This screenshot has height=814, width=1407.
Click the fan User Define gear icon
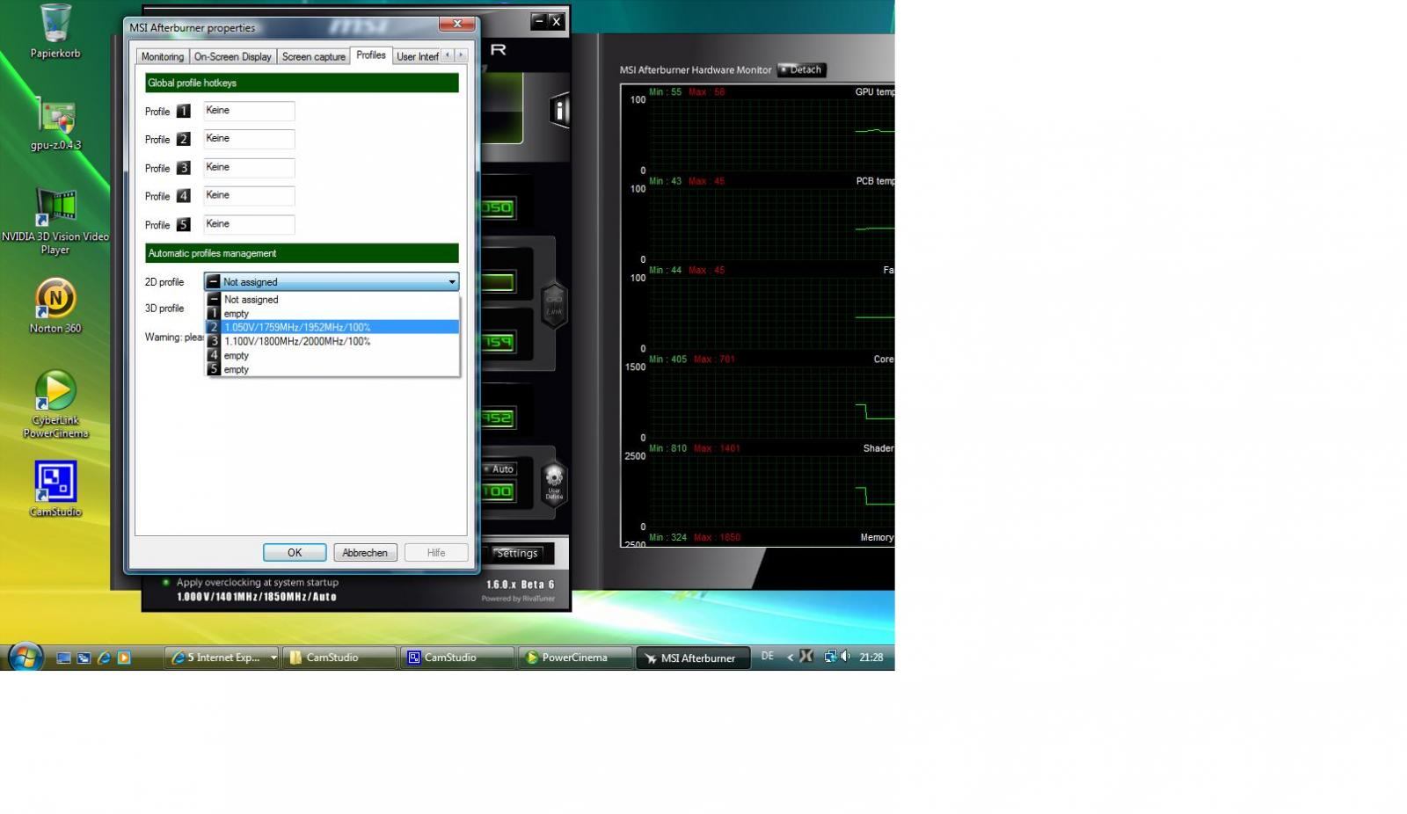pyautogui.click(x=554, y=483)
